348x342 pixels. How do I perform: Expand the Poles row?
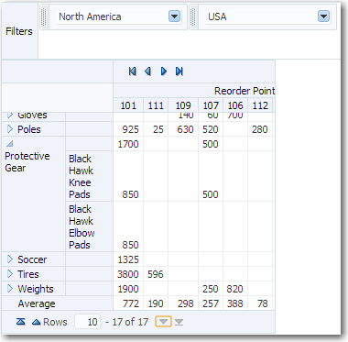(10, 129)
